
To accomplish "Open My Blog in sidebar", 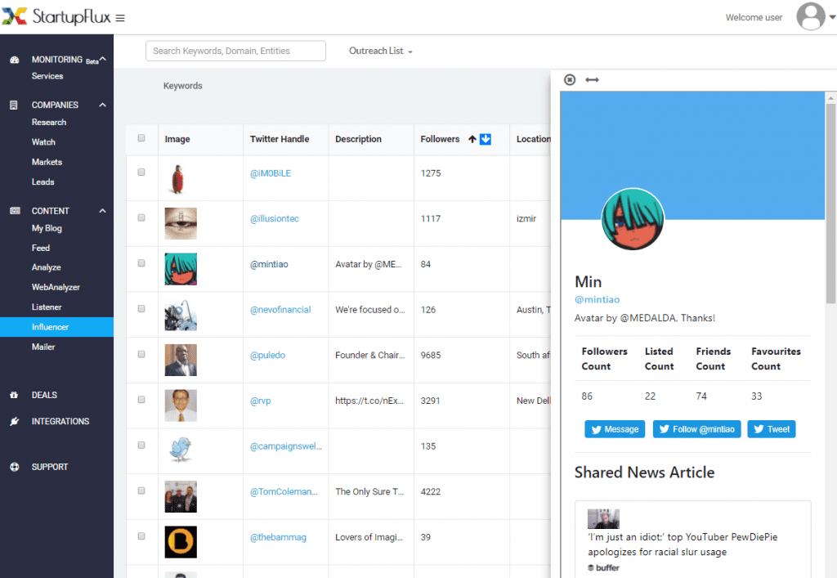I will (47, 228).
